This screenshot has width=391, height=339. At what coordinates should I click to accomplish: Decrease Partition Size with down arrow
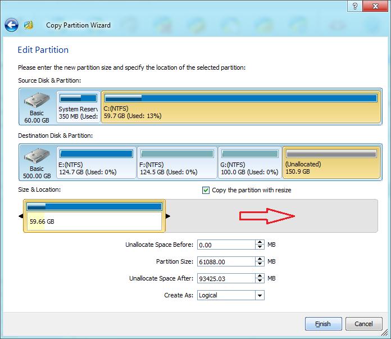[260, 264]
